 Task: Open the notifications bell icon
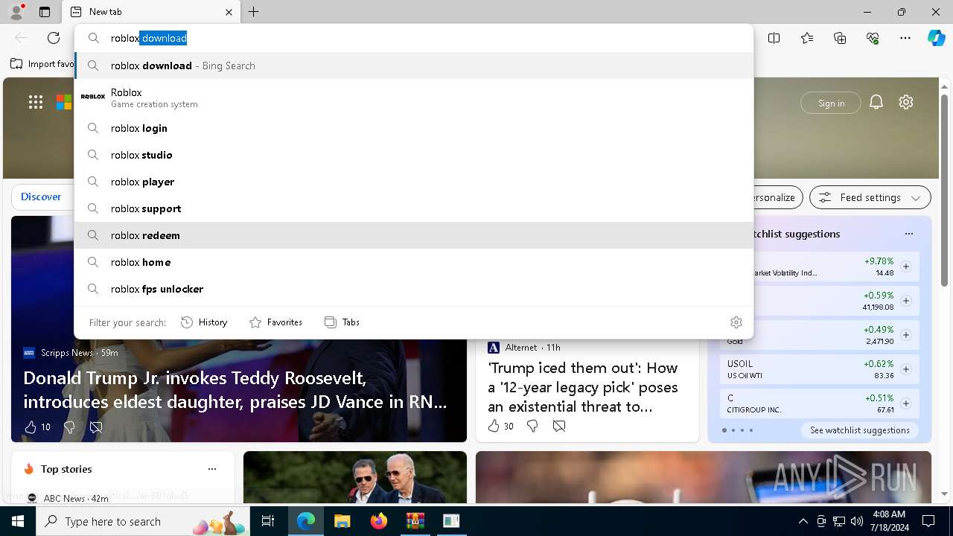coord(876,103)
